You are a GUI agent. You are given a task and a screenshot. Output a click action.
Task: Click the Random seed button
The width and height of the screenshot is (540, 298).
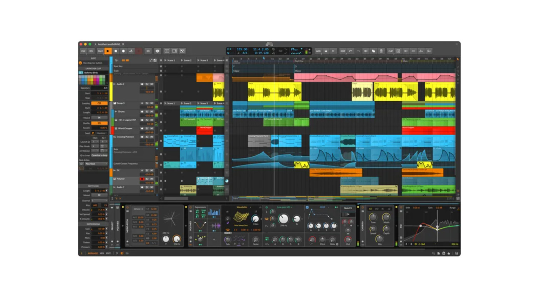(101, 133)
